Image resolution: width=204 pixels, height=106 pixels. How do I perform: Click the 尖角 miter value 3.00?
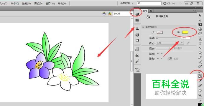coord(176,59)
